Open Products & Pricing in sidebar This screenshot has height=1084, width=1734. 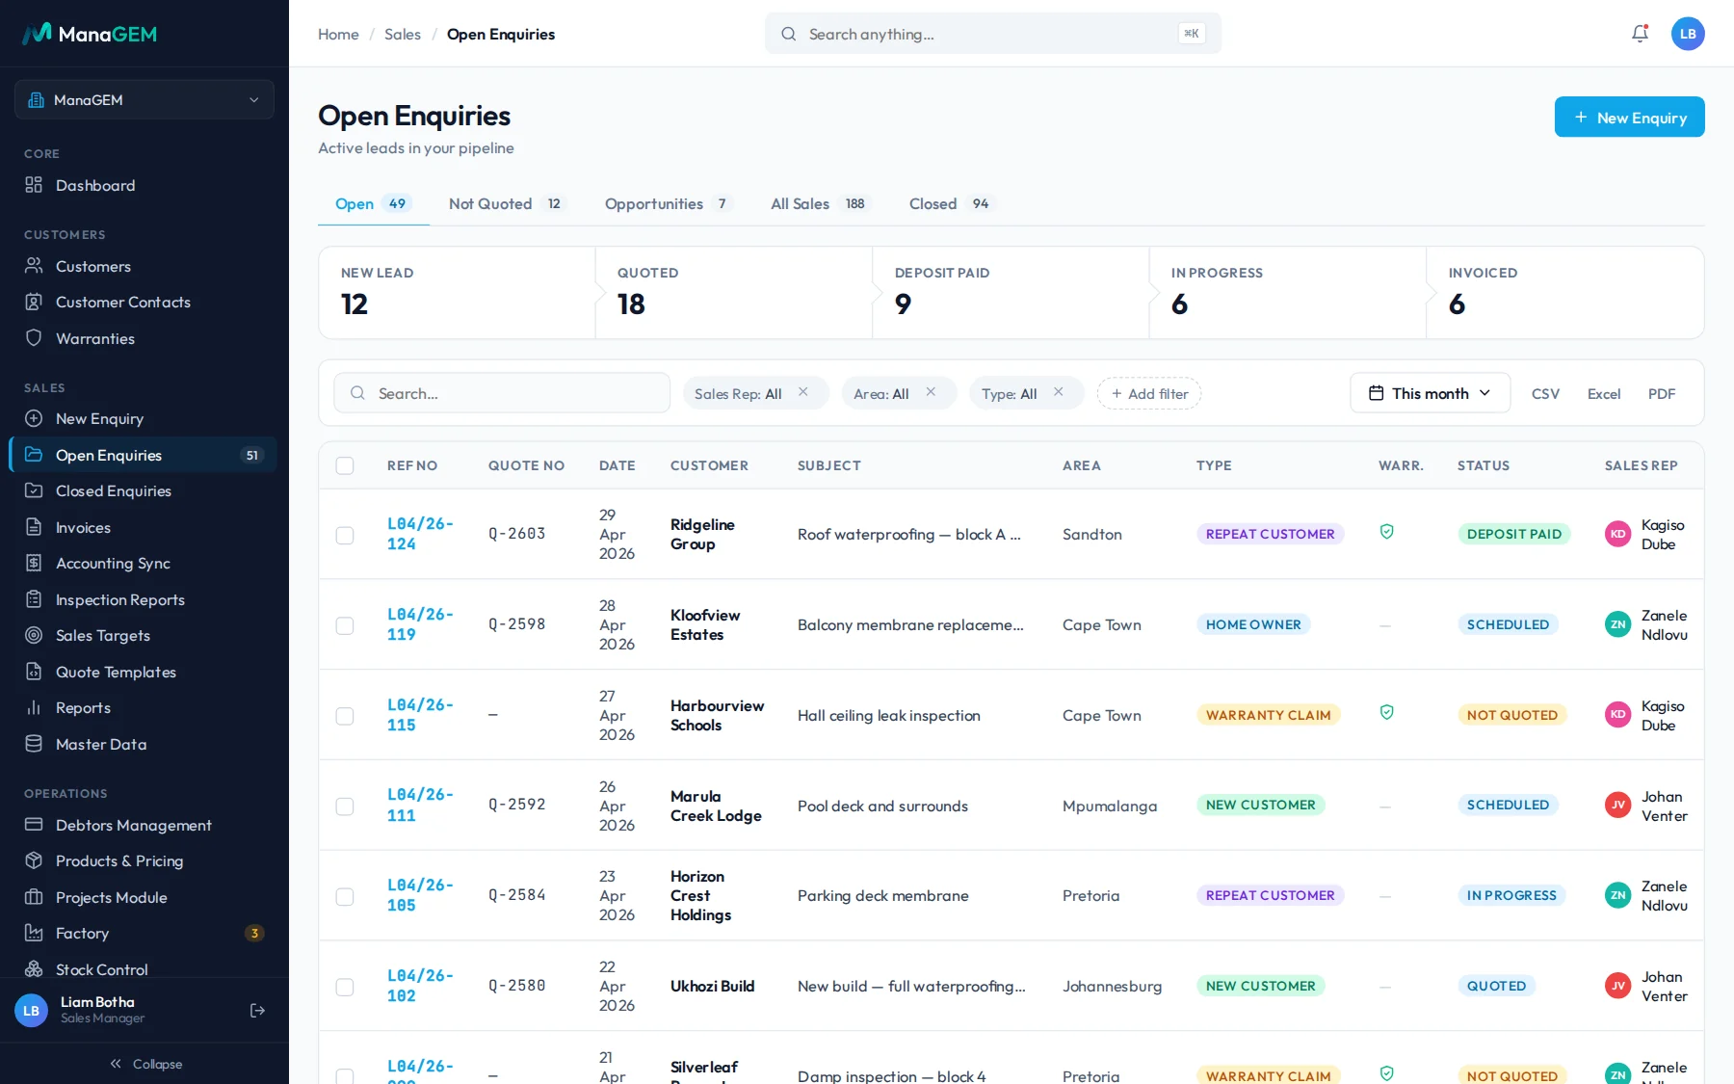click(144, 860)
